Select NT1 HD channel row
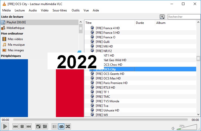Image resolution: width=201 pixels, height=131 pixels. click(x=150, y=55)
